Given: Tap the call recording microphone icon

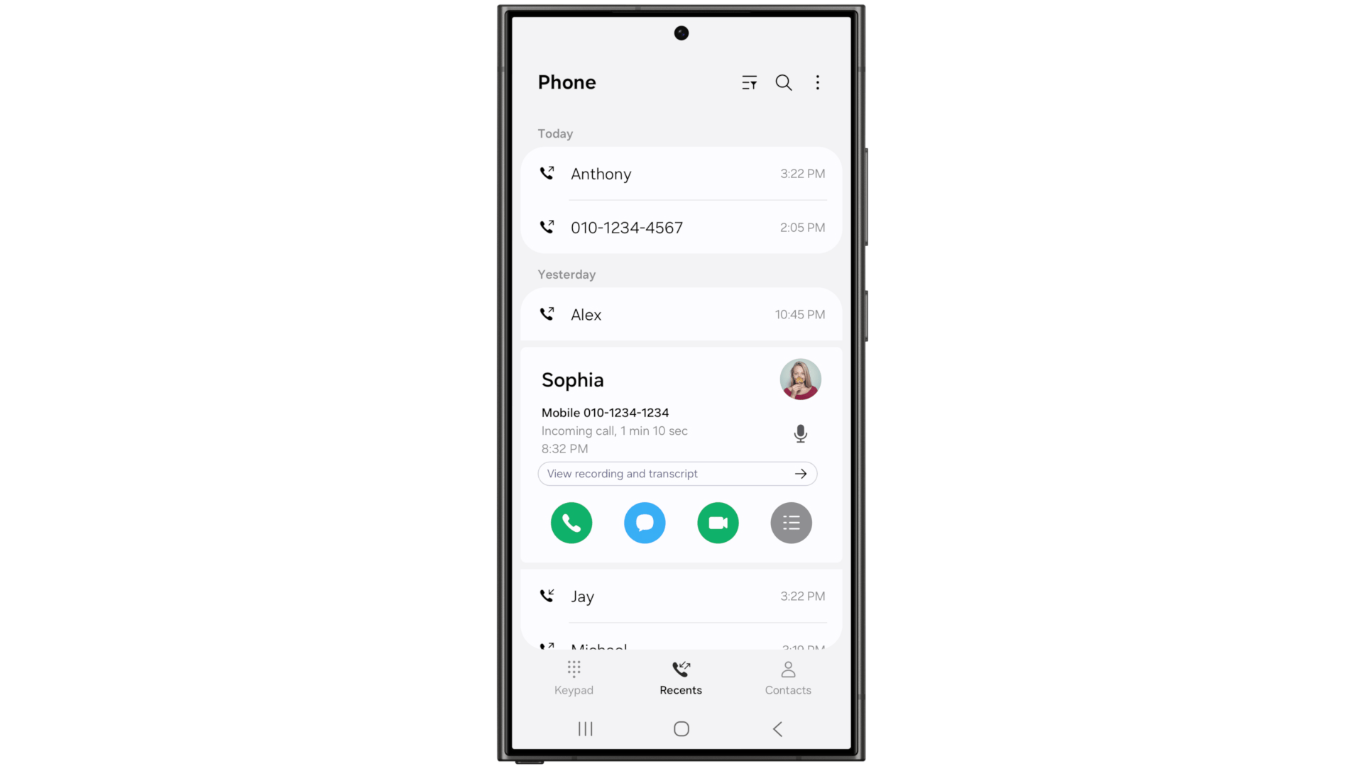Looking at the screenshot, I should point(800,433).
